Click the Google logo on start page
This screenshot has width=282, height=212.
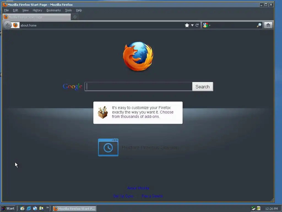73,87
